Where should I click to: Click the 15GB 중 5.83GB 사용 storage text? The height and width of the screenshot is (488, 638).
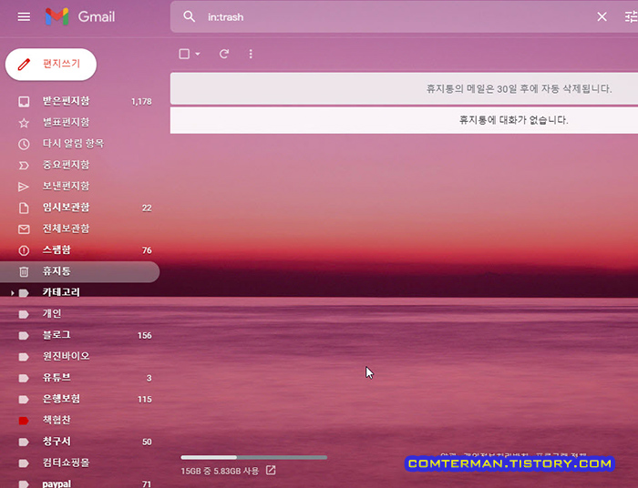[220, 471]
